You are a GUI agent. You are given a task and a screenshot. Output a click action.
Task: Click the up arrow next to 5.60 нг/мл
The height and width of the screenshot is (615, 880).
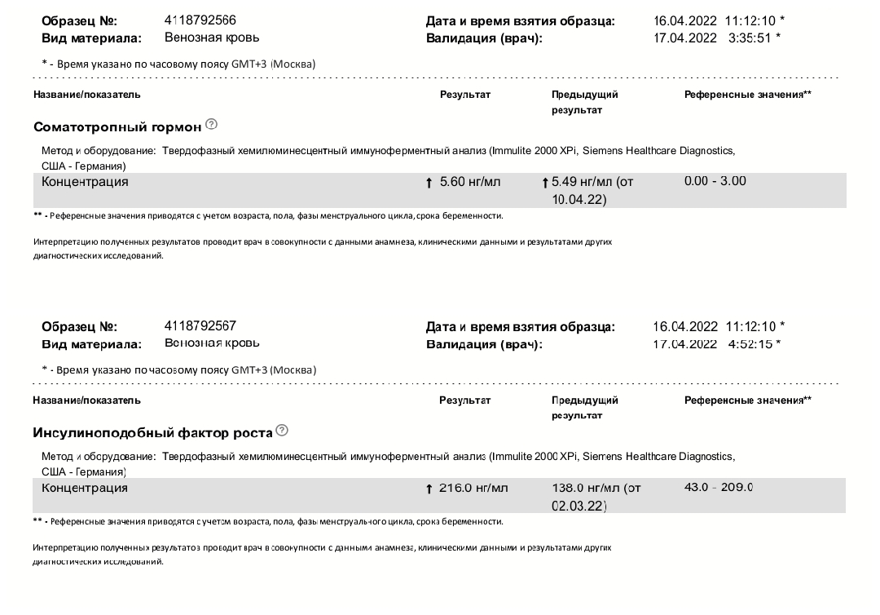429,183
